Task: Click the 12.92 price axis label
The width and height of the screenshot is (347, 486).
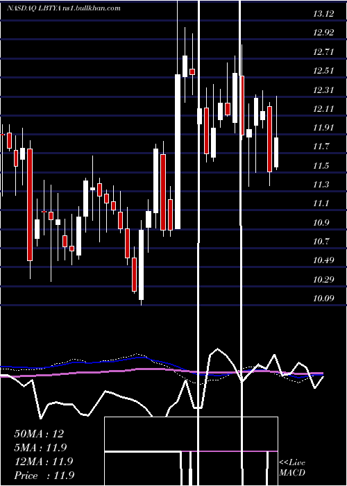Action: pyautogui.click(x=323, y=33)
